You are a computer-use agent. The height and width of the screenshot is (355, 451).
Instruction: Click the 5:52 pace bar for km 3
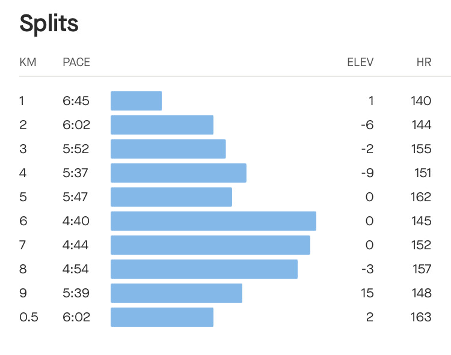[x=168, y=149]
